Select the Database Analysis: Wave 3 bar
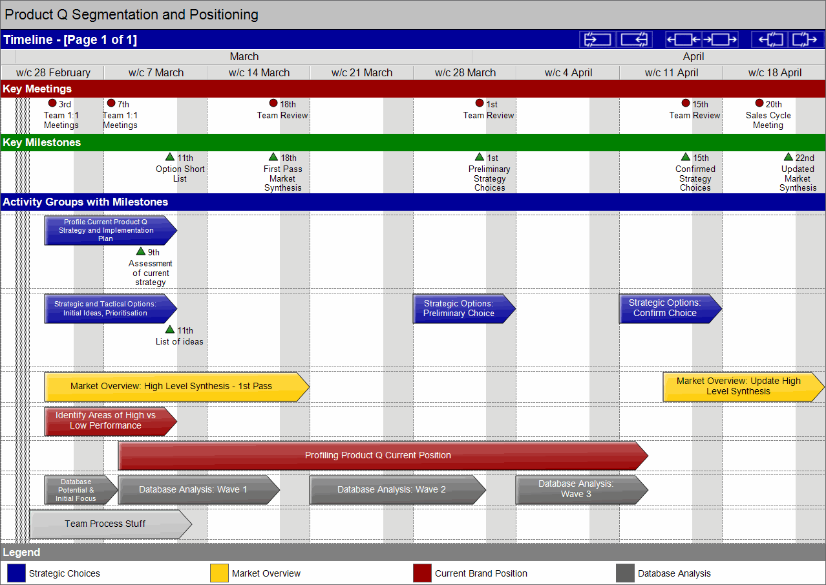Image resolution: width=826 pixels, height=585 pixels. tap(582, 490)
